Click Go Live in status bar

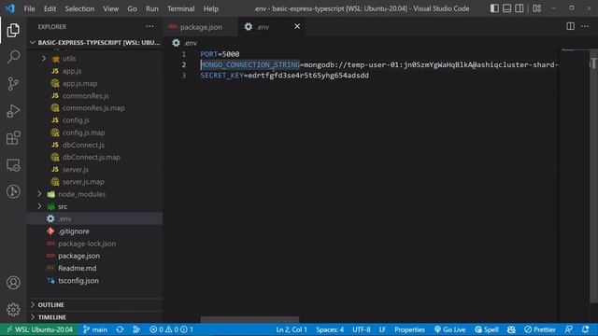450,329
